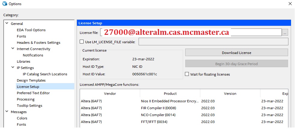
Task: Collapse the IP Settings tree node
Action: [13, 68]
